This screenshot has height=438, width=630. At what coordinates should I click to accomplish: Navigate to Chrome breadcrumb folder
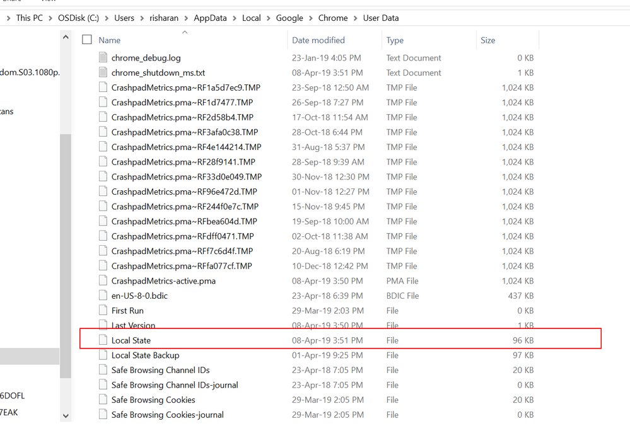(x=333, y=18)
